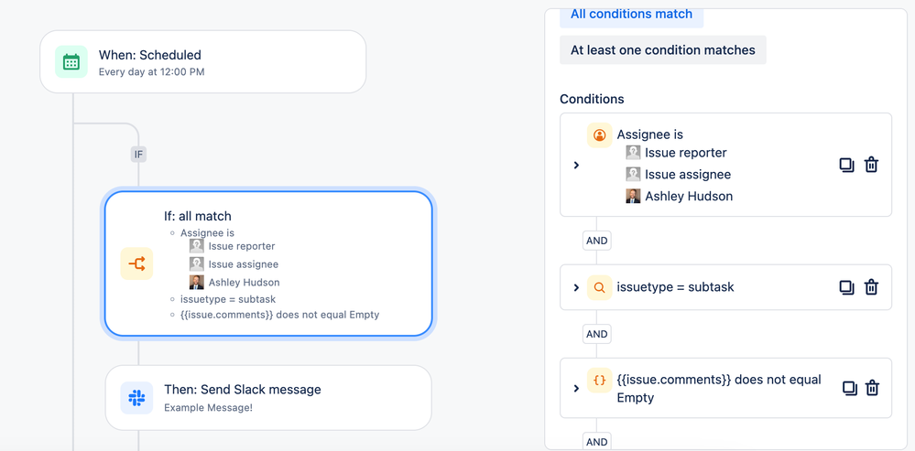
Task: Click the green calendar Scheduled trigger icon
Action: coord(71,62)
